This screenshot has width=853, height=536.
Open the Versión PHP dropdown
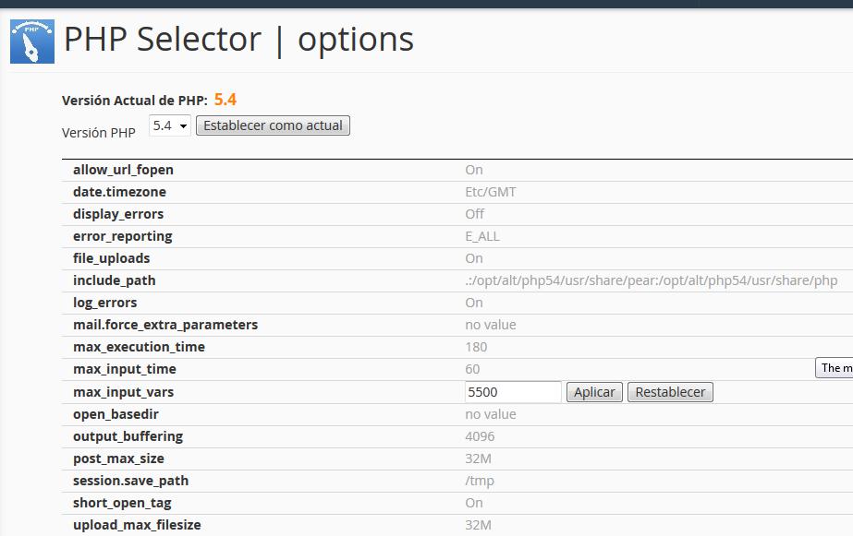[x=170, y=125]
